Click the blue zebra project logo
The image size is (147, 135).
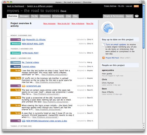click(108, 28)
